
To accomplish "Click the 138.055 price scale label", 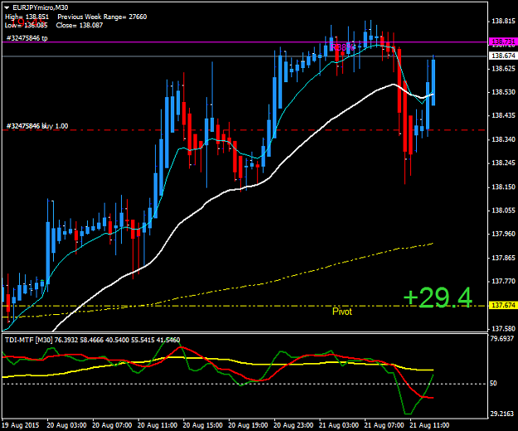I will click(x=503, y=211).
